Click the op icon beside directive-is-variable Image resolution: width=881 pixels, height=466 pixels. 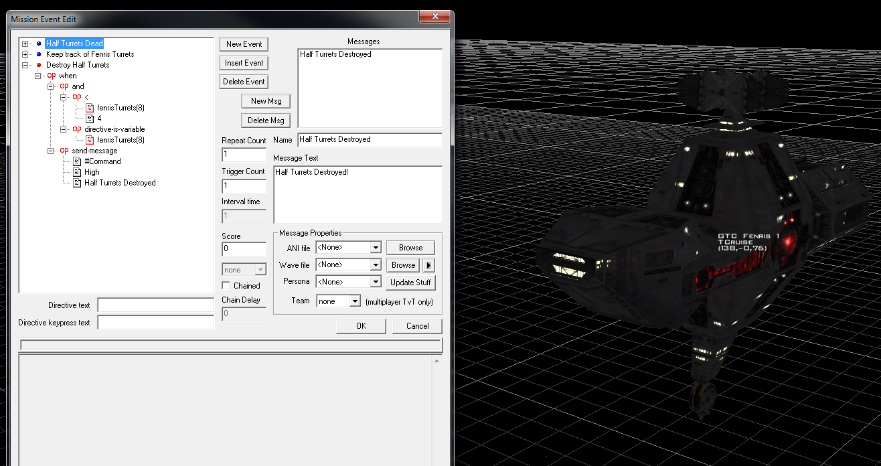click(77, 129)
